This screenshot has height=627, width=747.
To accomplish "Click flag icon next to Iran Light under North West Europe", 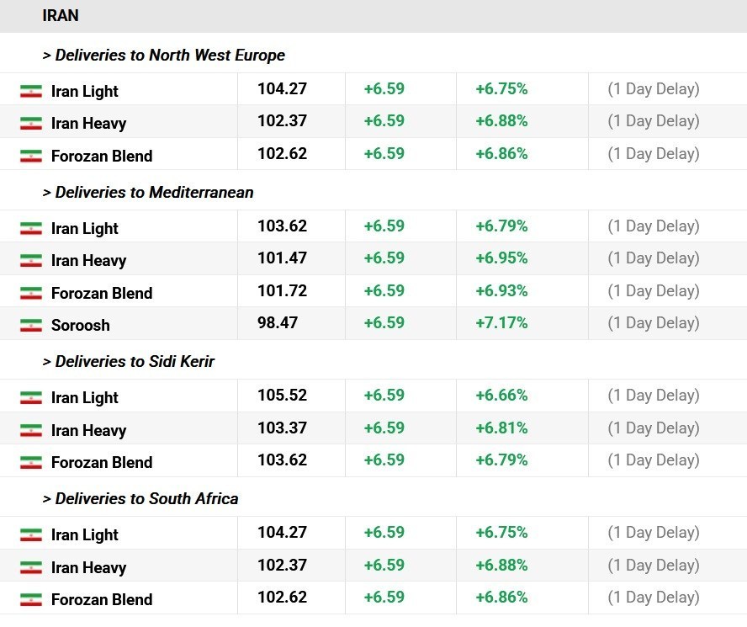I will click(31, 91).
